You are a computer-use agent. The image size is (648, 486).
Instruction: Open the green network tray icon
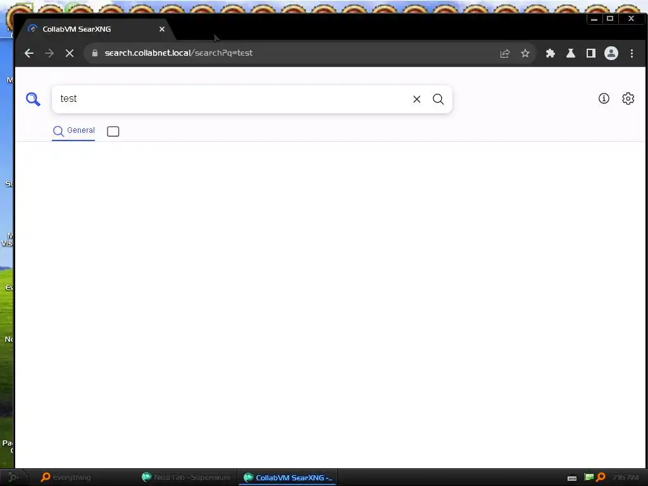click(x=589, y=477)
